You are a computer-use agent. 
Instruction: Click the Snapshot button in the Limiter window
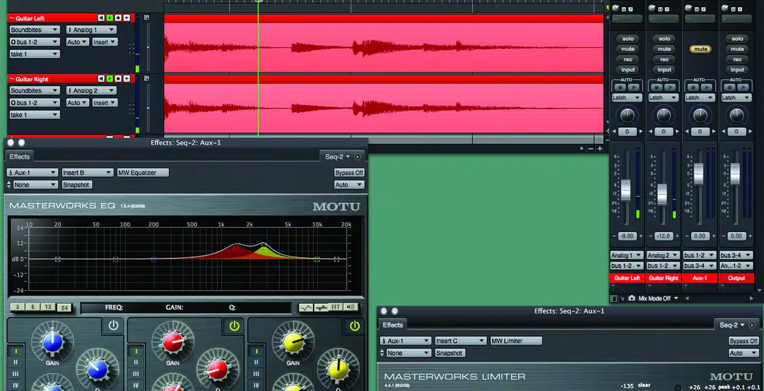[449, 353]
